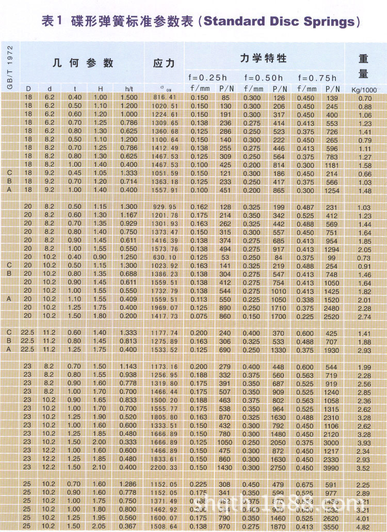Select the weight value '4.01'
The width and height of the screenshot is (387, 532).
pos(363,519)
